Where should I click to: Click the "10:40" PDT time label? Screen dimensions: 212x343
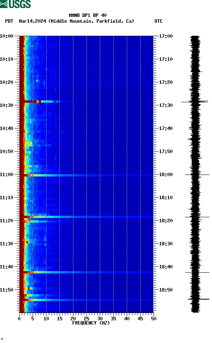tap(7, 128)
